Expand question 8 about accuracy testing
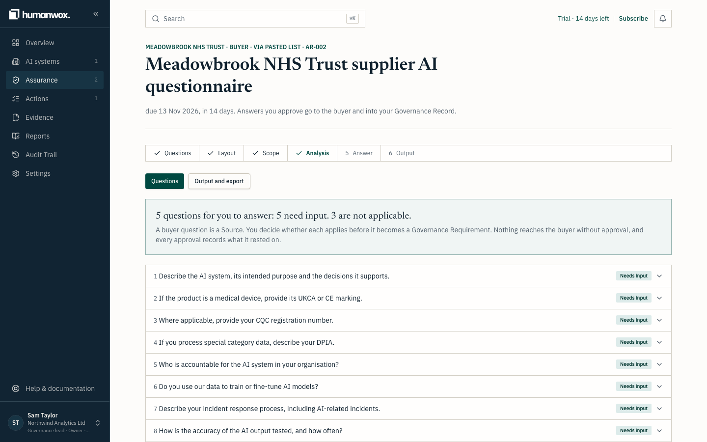Viewport: 707px width, 442px height. click(408, 431)
